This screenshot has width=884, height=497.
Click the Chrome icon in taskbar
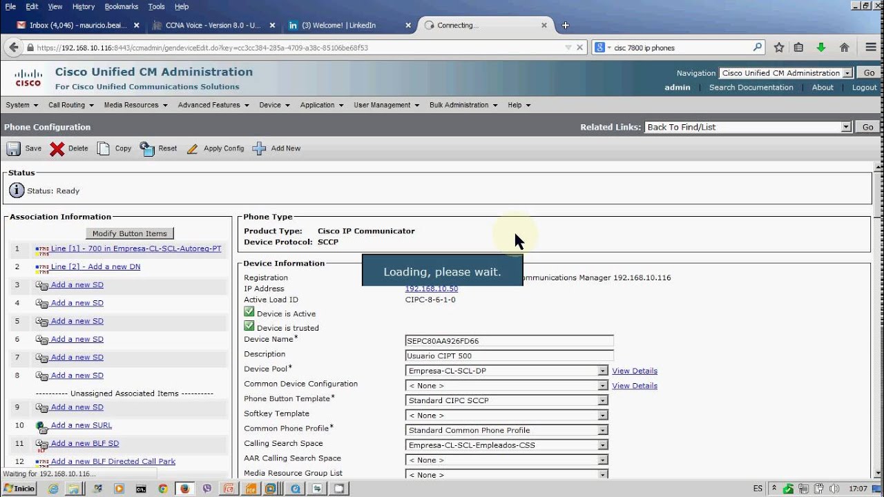163,489
